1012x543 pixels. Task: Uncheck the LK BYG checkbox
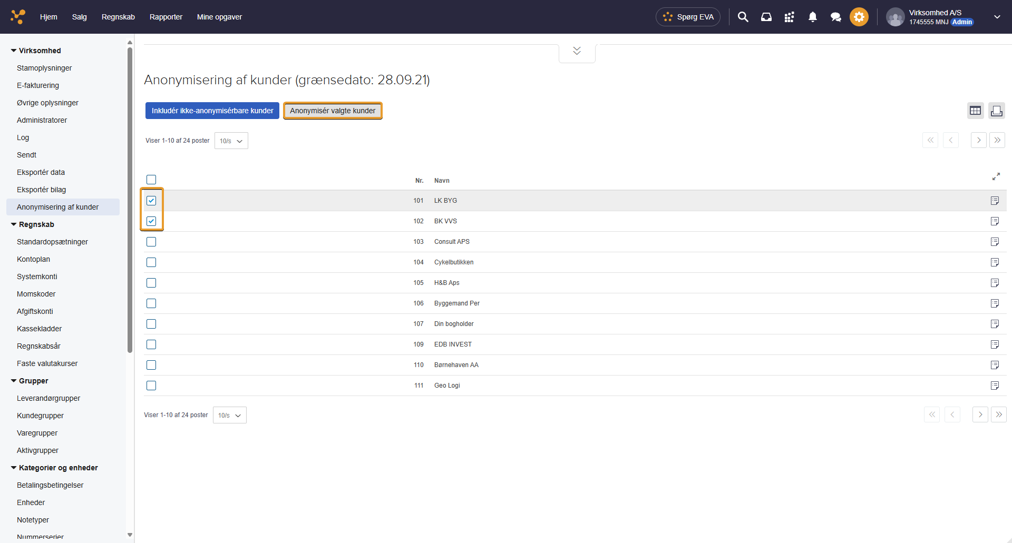click(x=151, y=201)
